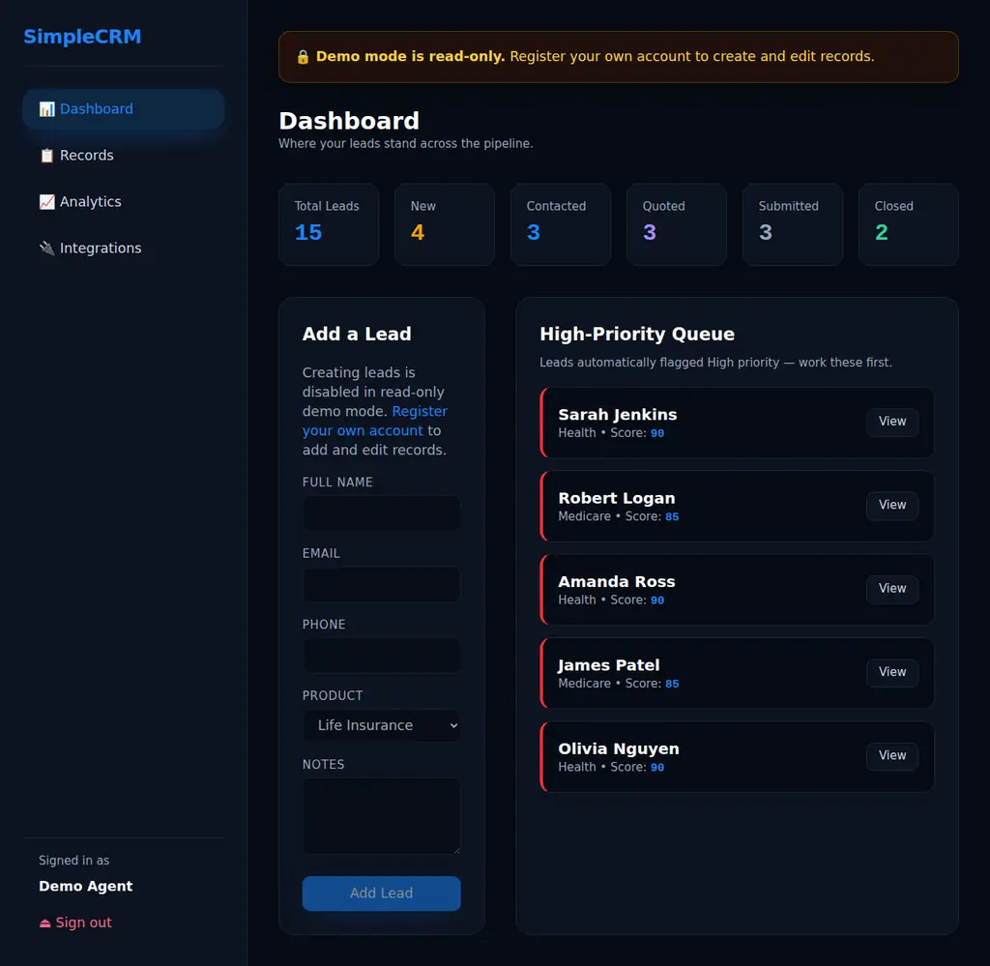Click the Amanda Ross name

click(616, 581)
